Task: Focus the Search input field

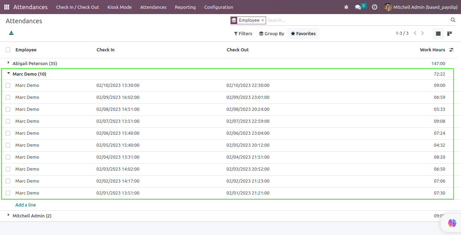Action: coord(357,20)
